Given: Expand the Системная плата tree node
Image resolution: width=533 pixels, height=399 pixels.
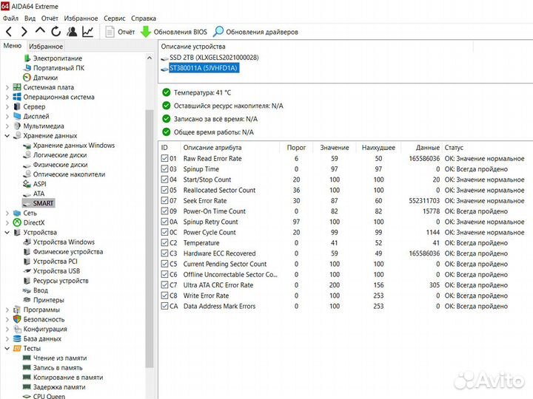Looking at the screenshot, I should [7, 87].
